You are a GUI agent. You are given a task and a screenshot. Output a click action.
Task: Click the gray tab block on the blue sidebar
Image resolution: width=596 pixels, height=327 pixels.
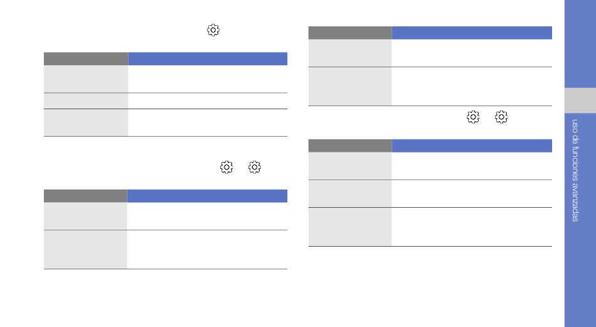[x=580, y=100]
